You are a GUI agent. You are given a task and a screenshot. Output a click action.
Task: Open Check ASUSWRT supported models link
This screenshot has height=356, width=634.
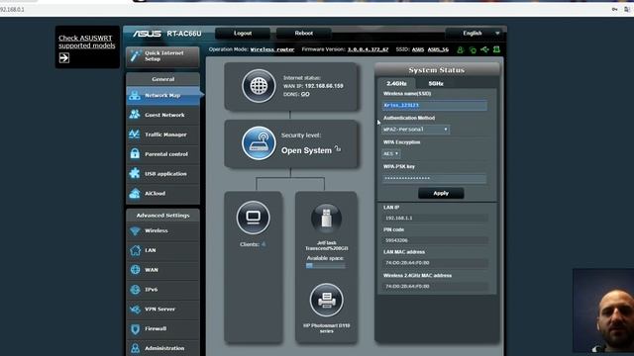click(x=86, y=42)
